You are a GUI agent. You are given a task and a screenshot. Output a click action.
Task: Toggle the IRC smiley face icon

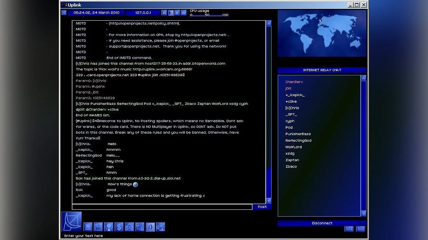150,227
